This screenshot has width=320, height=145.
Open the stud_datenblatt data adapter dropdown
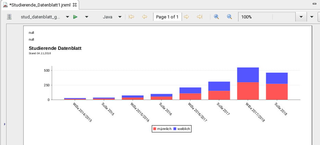coord(67,17)
